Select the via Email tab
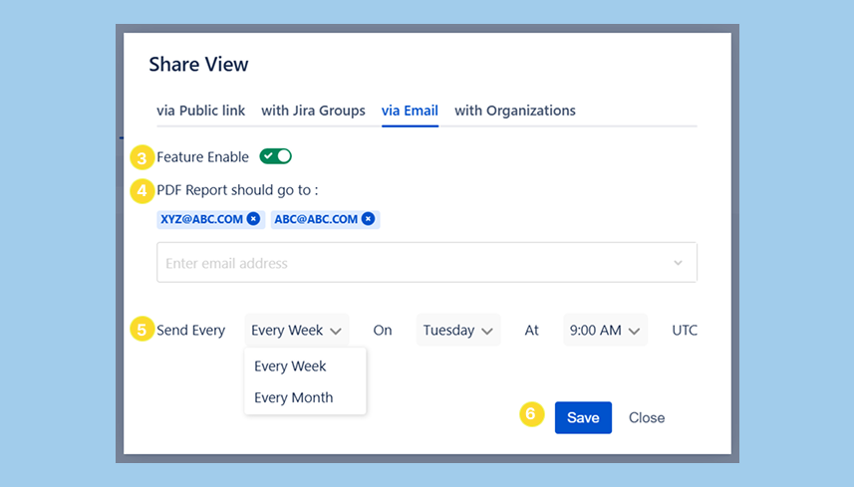This screenshot has height=487, width=854. click(x=410, y=111)
